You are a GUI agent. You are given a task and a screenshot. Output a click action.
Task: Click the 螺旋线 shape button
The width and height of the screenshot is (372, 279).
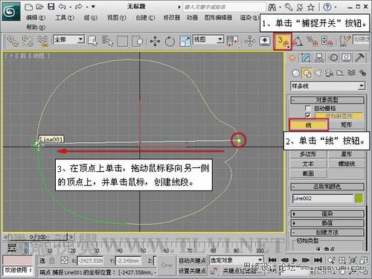pyautogui.click(x=347, y=164)
